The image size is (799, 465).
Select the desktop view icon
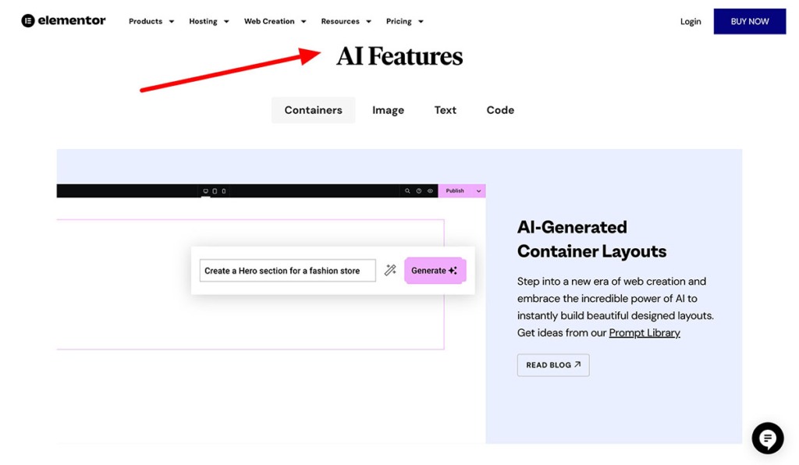pyautogui.click(x=206, y=190)
